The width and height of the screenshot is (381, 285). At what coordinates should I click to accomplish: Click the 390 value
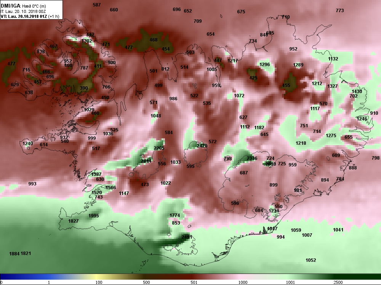[x=84, y=88]
